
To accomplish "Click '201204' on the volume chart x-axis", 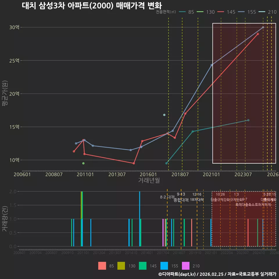I will point(99,253).
